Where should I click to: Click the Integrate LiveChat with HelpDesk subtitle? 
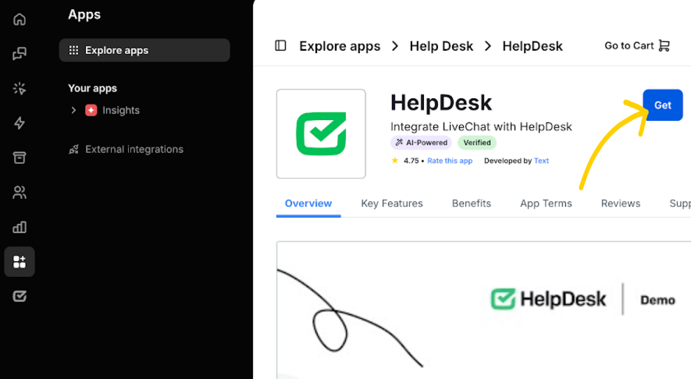point(481,127)
